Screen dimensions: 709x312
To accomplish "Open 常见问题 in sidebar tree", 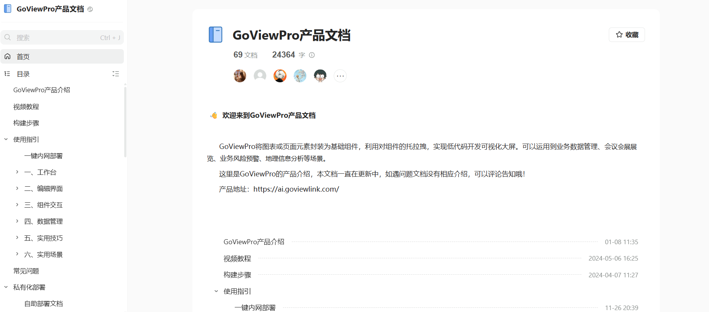I will point(26,271).
